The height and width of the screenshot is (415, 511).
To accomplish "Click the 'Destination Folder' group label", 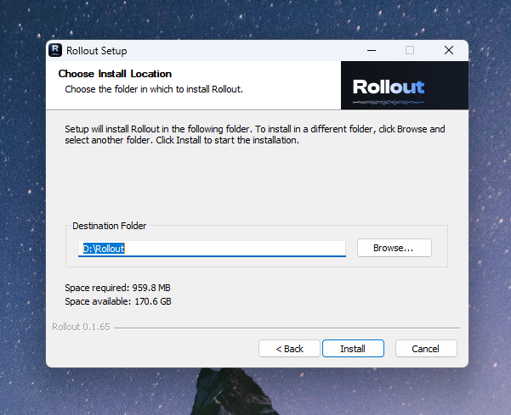I will tap(109, 226).
